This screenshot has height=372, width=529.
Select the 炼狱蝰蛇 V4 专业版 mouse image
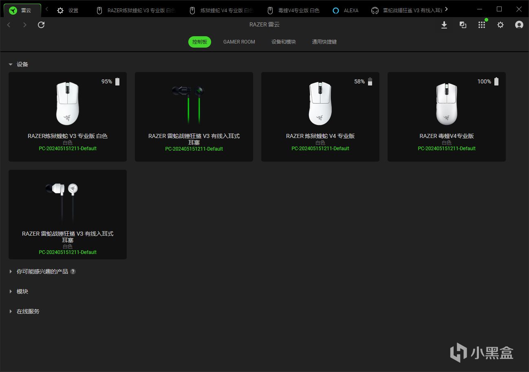pos(320,103)
